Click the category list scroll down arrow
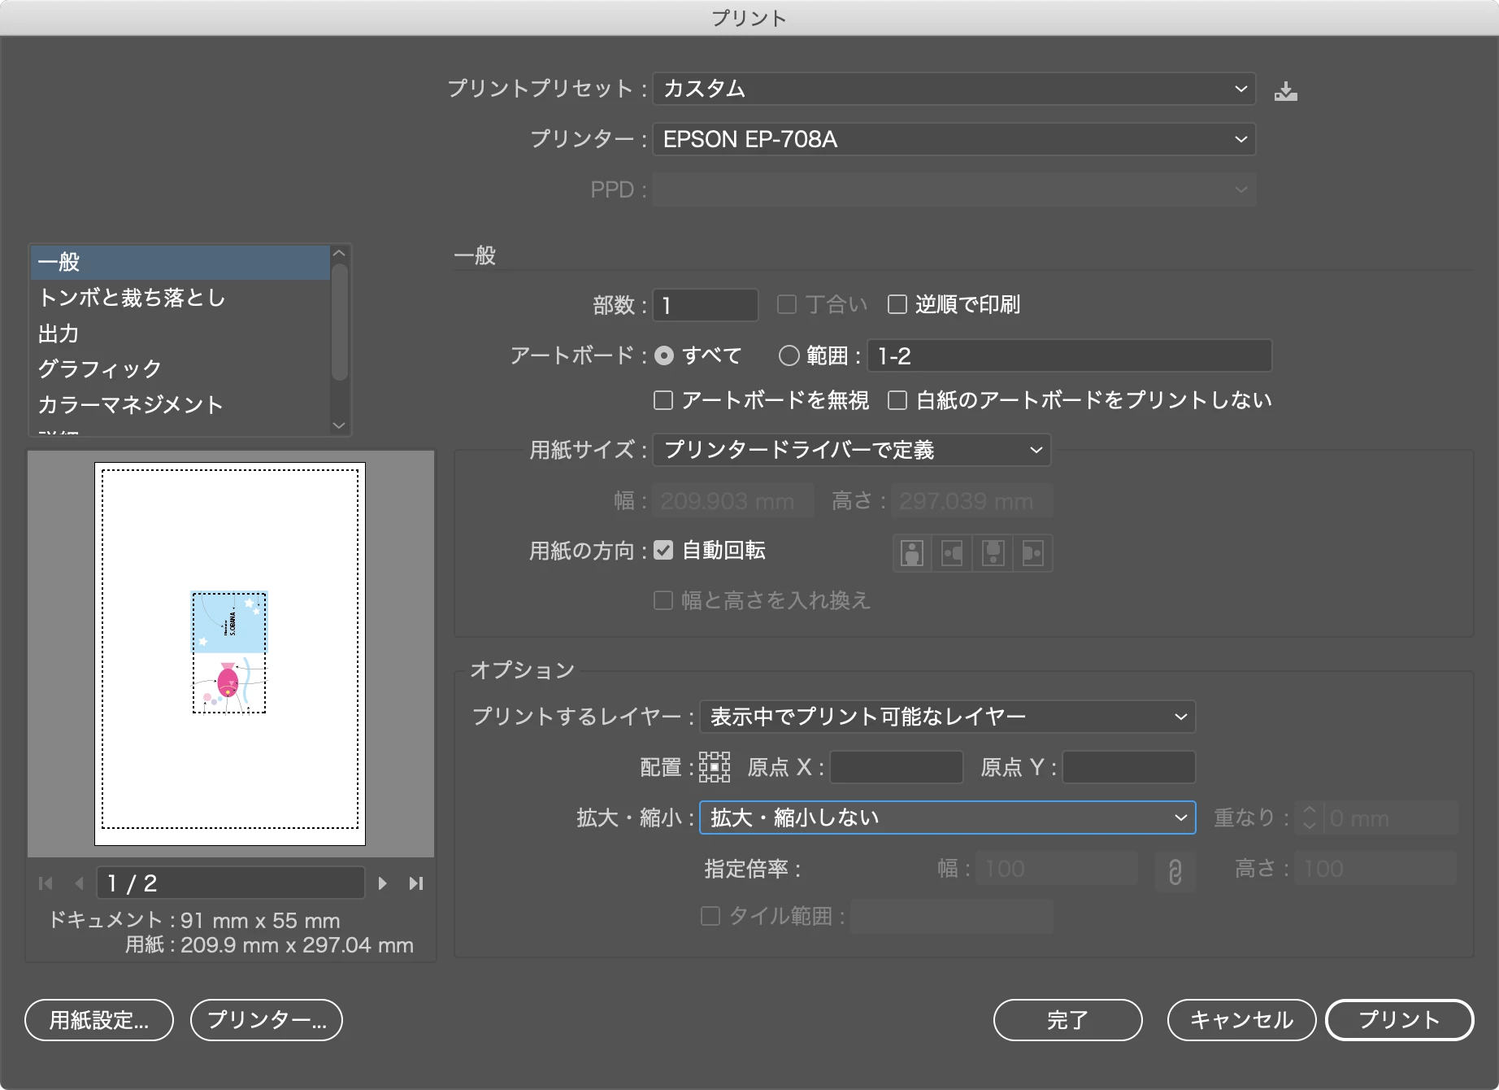The image size is (1499, 1090). click(x=340, y=425)
